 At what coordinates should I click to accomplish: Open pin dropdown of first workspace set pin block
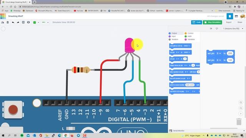point(219,54)
